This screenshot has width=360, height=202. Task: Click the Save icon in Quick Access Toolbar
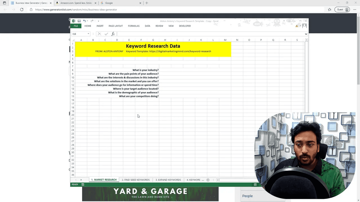[x=79, y=21]
